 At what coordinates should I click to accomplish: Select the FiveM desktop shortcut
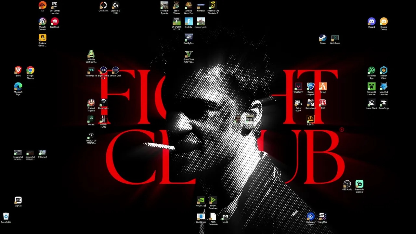[x=323, y=87]
